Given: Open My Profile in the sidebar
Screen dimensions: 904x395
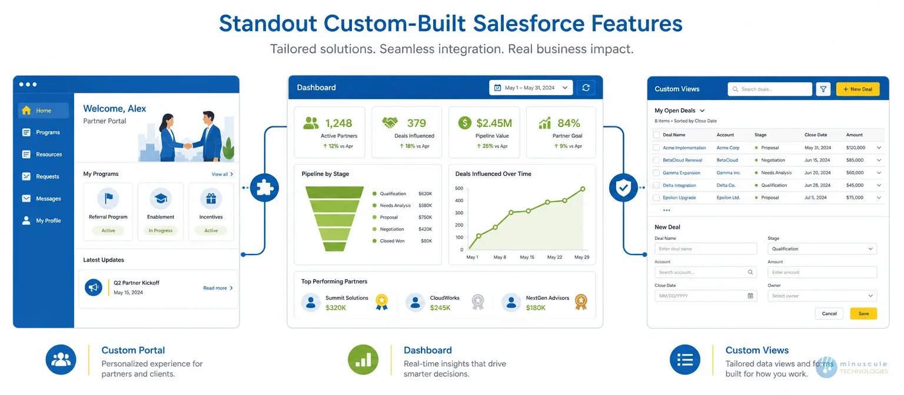Looking at the screenshot, I should [x=43, y=220].
